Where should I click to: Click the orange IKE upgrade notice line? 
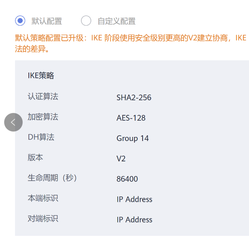click(x=130, y=38)
